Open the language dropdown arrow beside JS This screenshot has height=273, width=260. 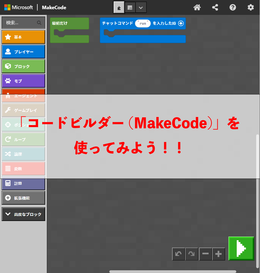pyautogui.click(x=141, y=8)
